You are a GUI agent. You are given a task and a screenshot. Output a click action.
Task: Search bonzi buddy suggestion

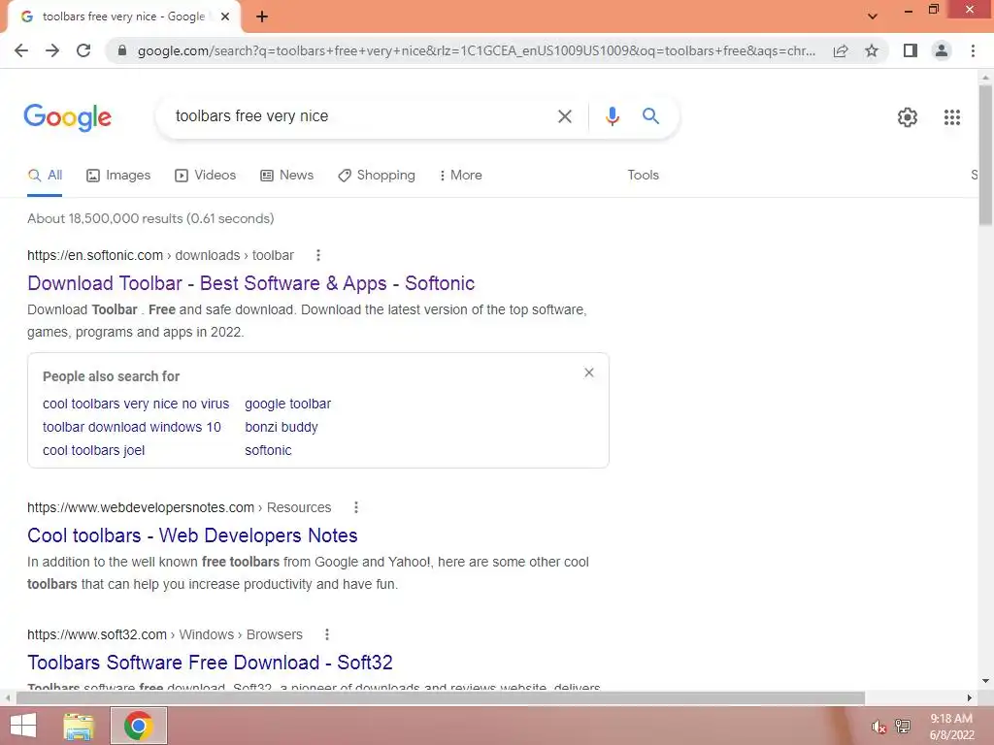click(x=282, y=427)
